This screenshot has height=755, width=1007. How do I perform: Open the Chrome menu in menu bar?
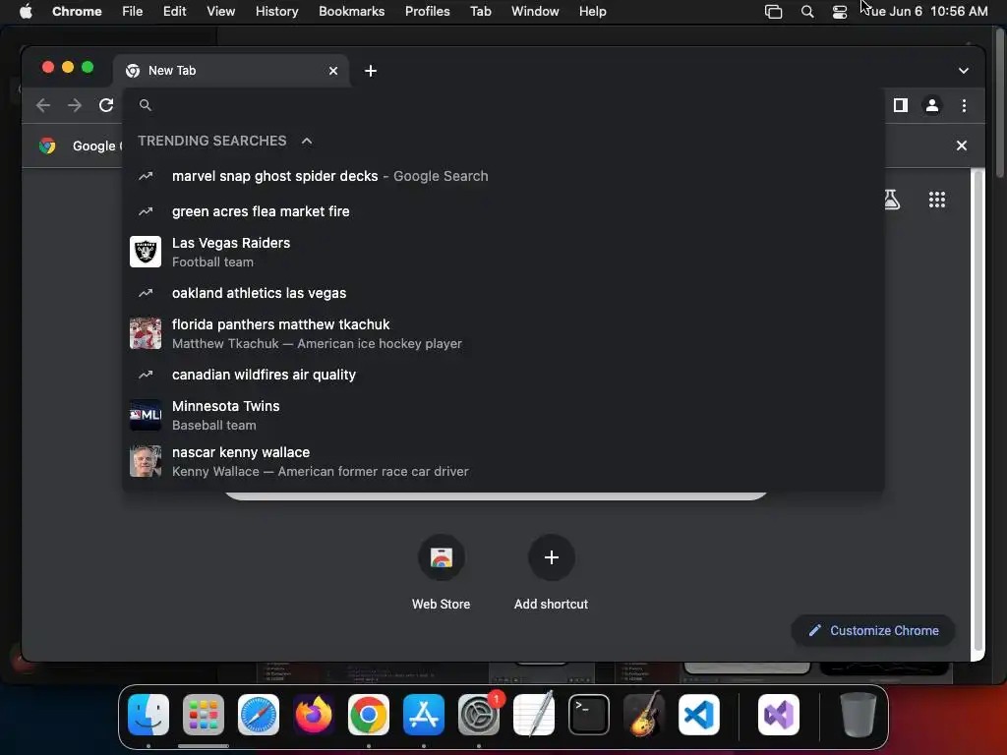pos(77,12)
